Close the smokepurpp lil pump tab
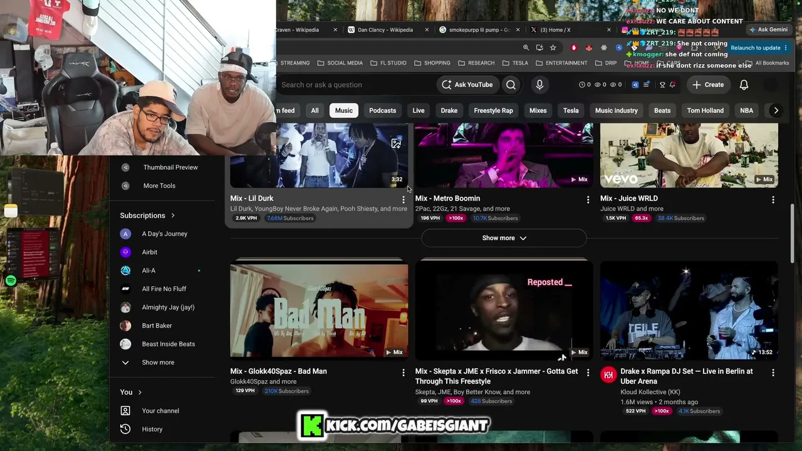 518,29
